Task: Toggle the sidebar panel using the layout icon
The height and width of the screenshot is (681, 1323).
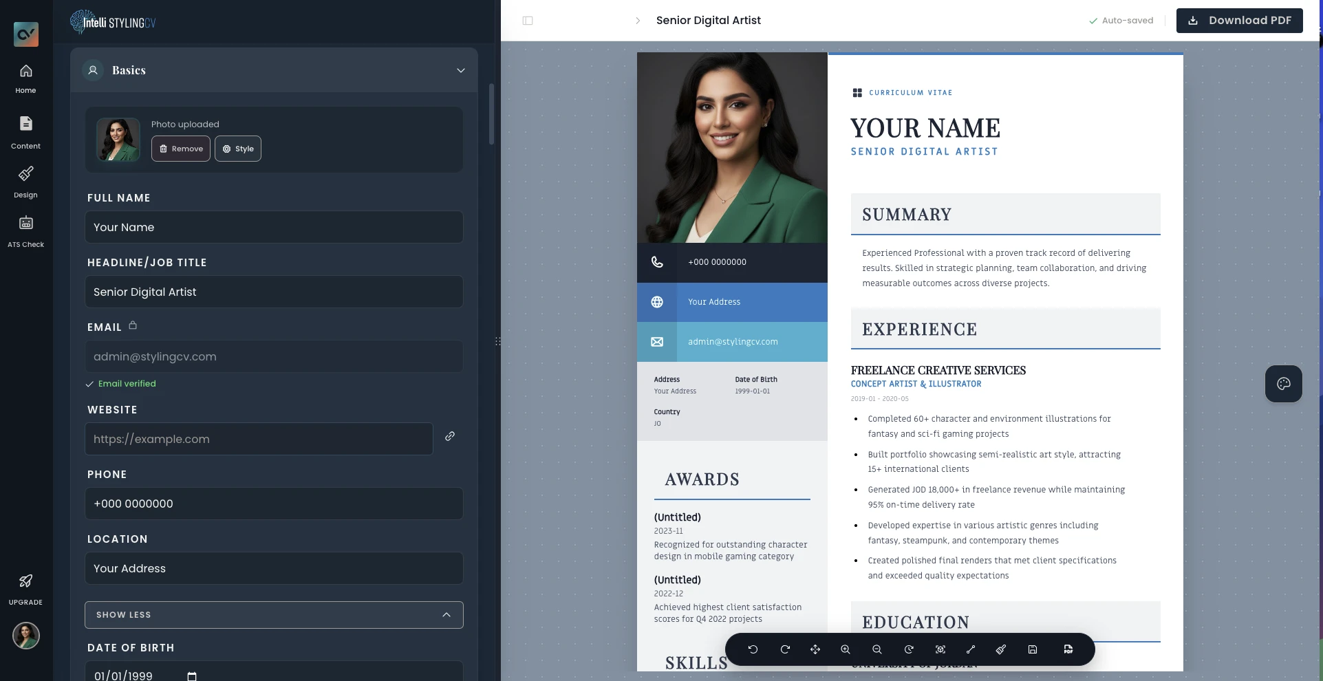Action: 528,21
